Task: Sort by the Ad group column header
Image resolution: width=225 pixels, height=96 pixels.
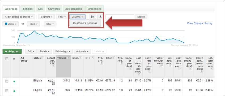Action: coord(24,59)
